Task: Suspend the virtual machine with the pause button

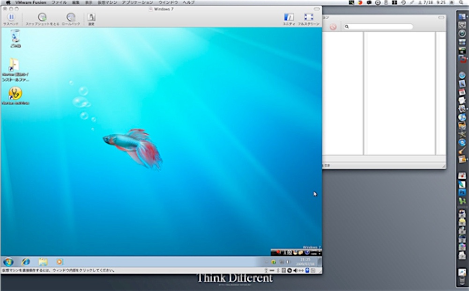Action: click(x=11, y=17)
